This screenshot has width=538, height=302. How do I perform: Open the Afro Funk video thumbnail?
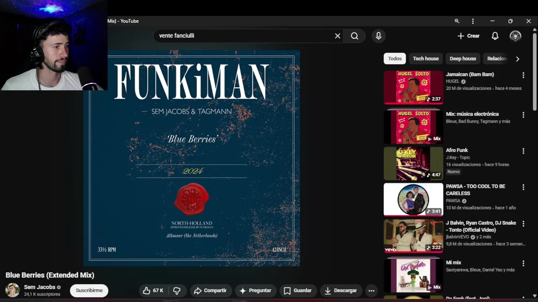[x=413, y=164]
